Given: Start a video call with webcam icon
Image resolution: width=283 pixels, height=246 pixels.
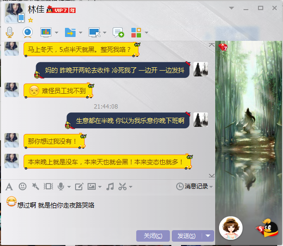Looking at the screenshot, I should coord(27,33).
